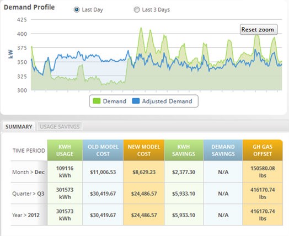Switch to the SUMMARY tab
The height and width of the screenshot is (236, 289).
pyautogui.click(x=19, y=127)
